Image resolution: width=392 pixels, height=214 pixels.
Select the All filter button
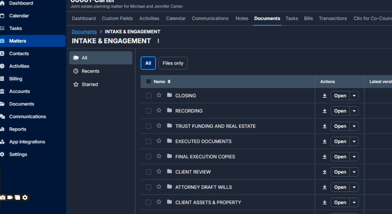(148, 63)
